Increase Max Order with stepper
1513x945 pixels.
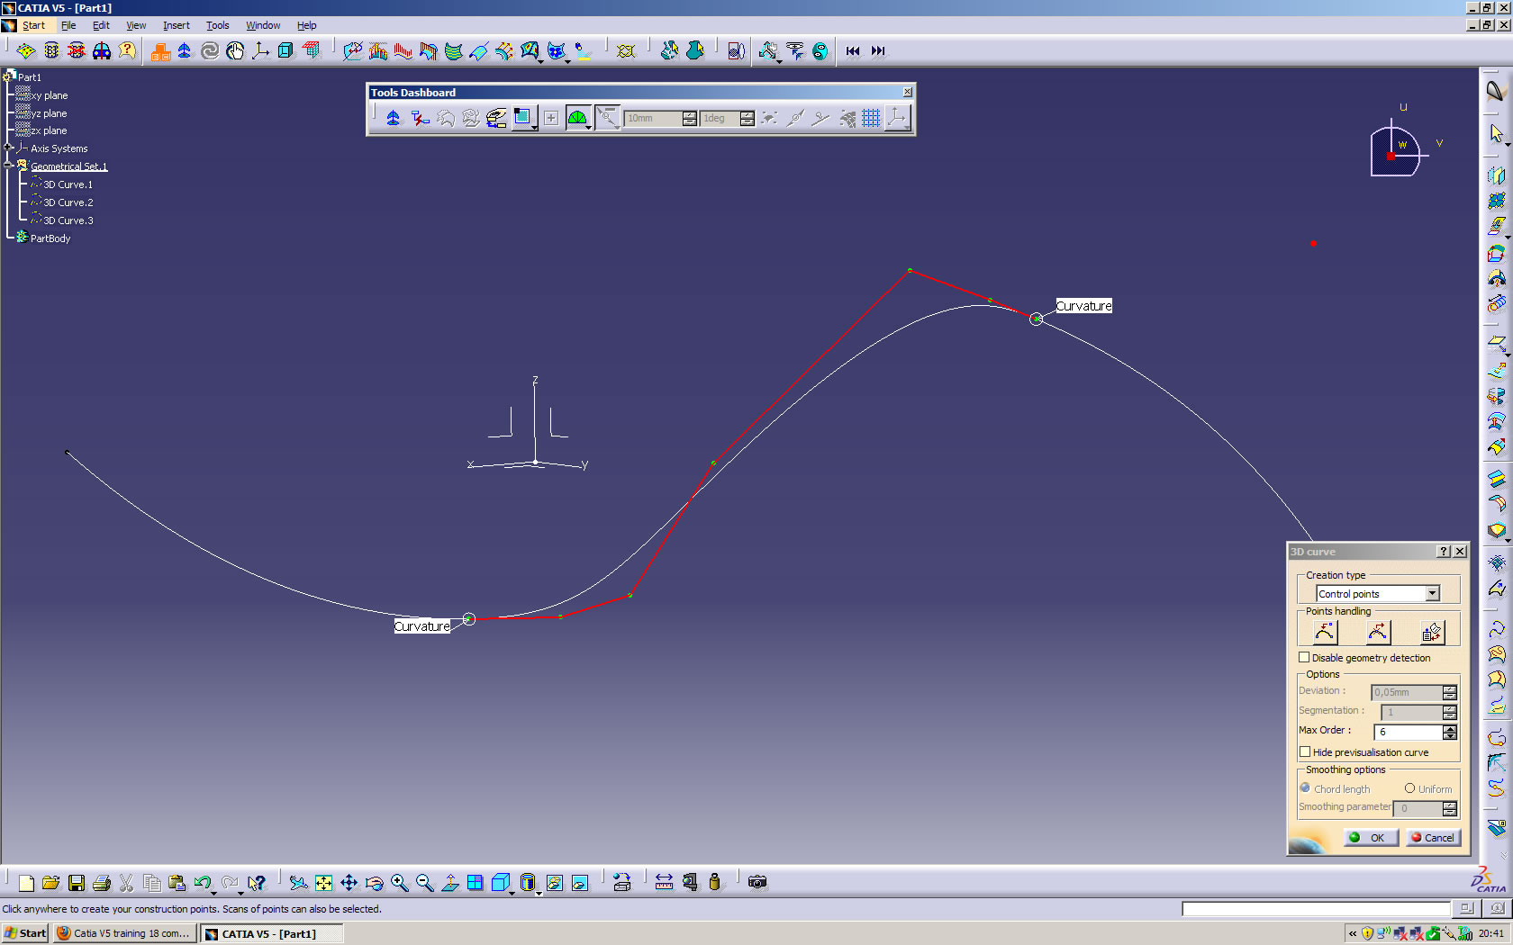point(1450,728)
